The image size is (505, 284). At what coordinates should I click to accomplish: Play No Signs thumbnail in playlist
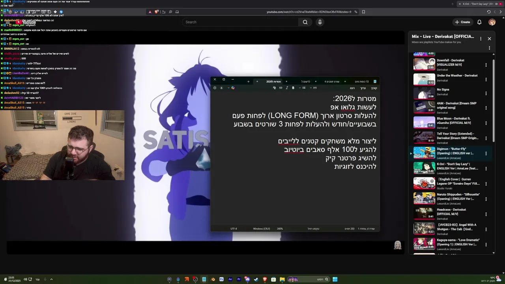pos(424,93)
